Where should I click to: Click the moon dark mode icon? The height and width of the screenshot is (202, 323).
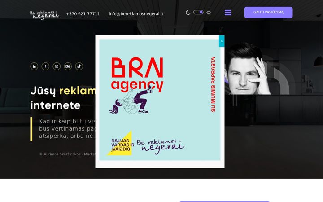coord(188,13)
